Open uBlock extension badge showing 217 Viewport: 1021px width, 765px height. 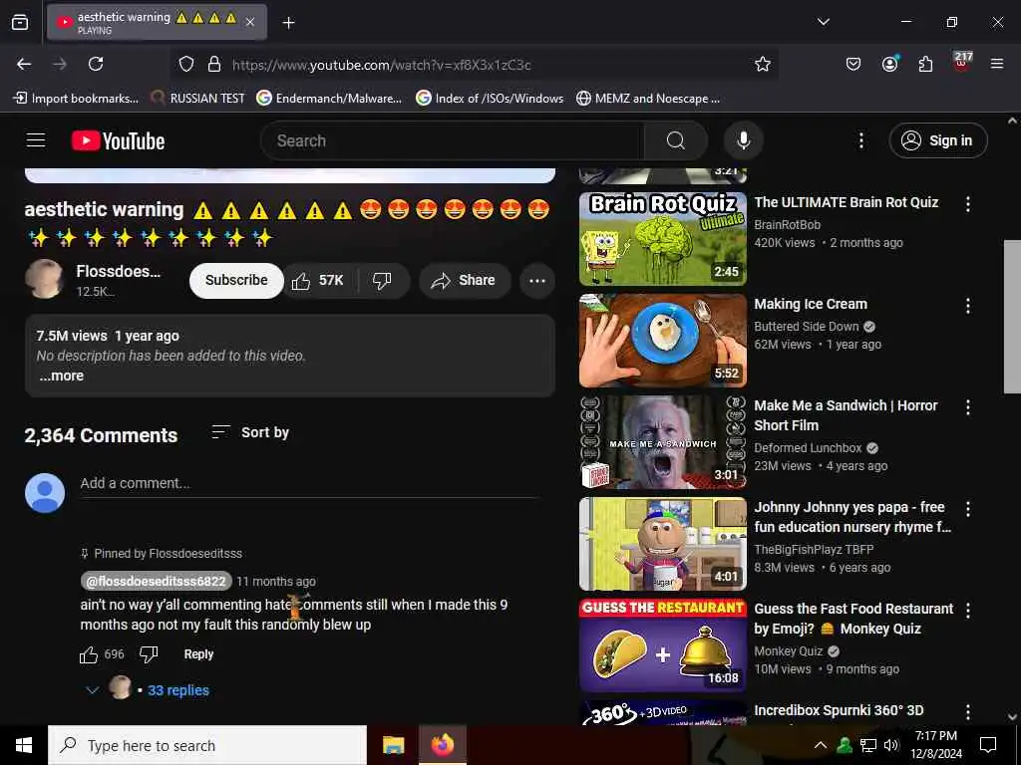click(x=962, y=62)
